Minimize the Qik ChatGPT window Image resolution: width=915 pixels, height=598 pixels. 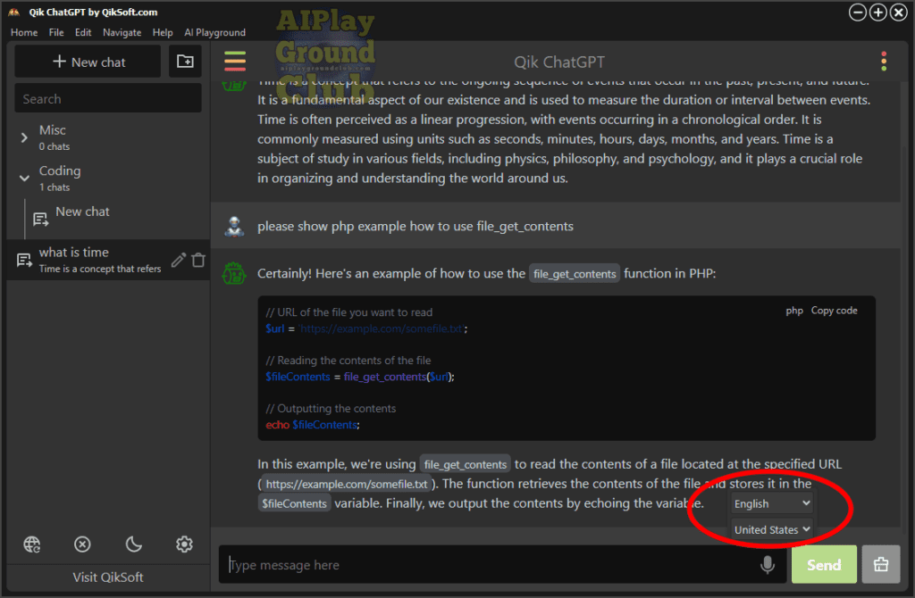(857, 12)
